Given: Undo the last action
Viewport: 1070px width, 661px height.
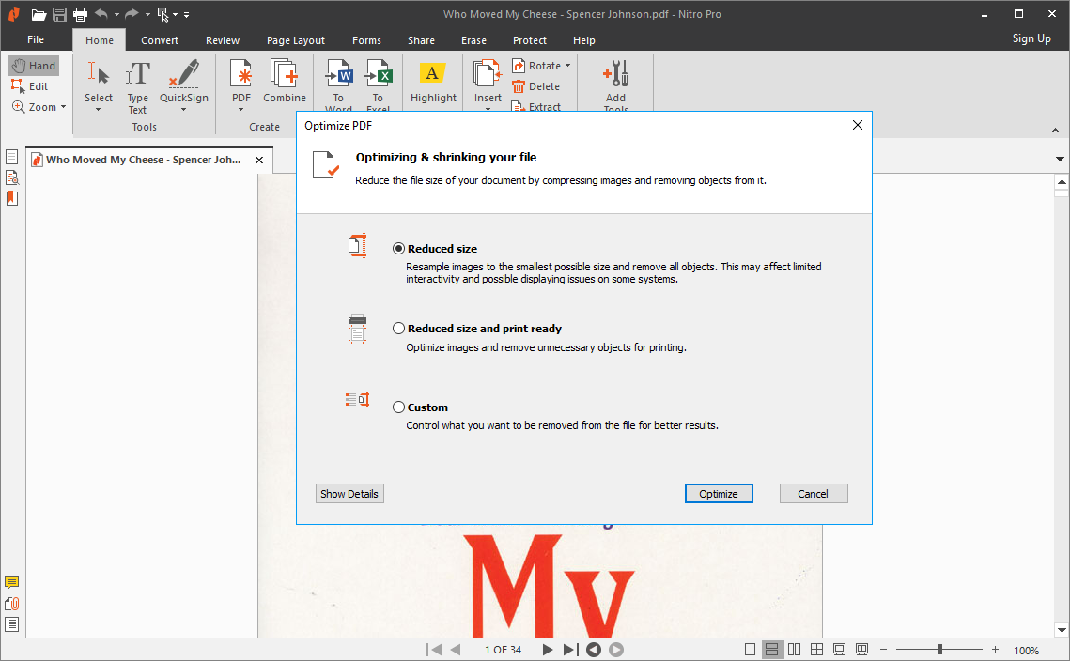Looking at the screenshot, I should (x=101, y=14).
